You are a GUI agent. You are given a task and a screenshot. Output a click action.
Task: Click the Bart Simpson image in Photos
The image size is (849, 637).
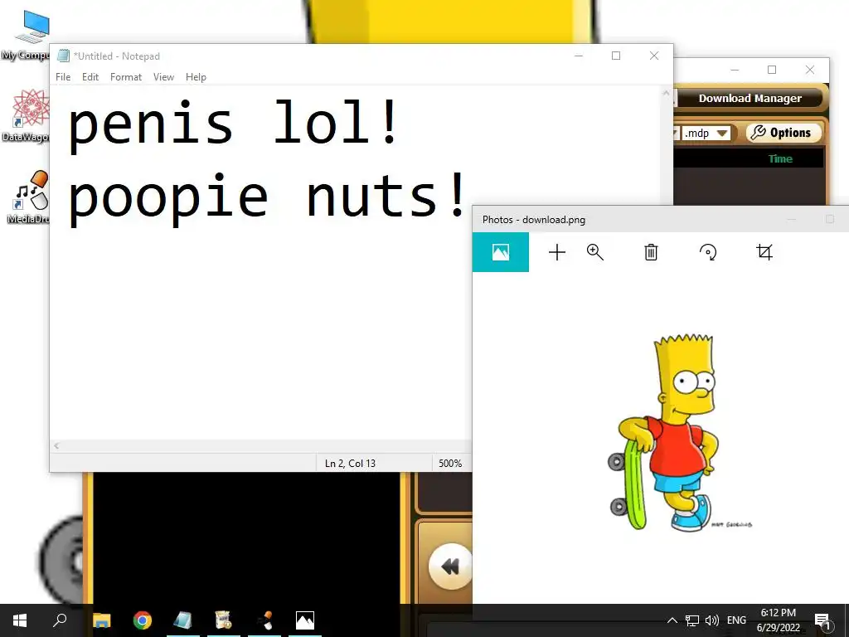point(680,431)
